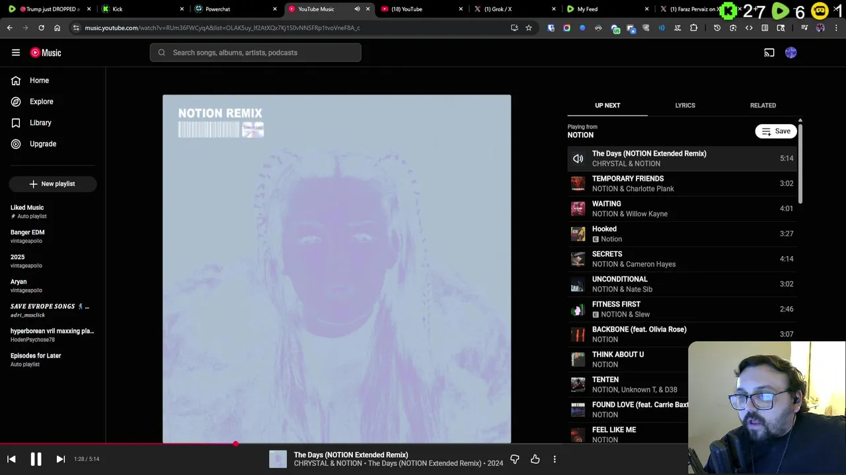Open the install app icon in address bar
The height and width of the screenshot is (475, 846).
point(514,28)
